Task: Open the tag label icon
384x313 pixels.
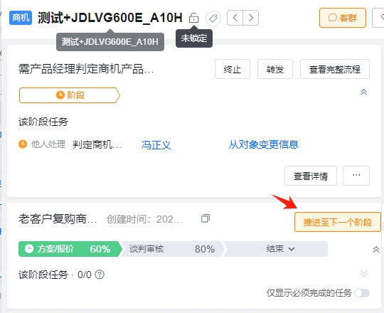Action: pos(213,18)
